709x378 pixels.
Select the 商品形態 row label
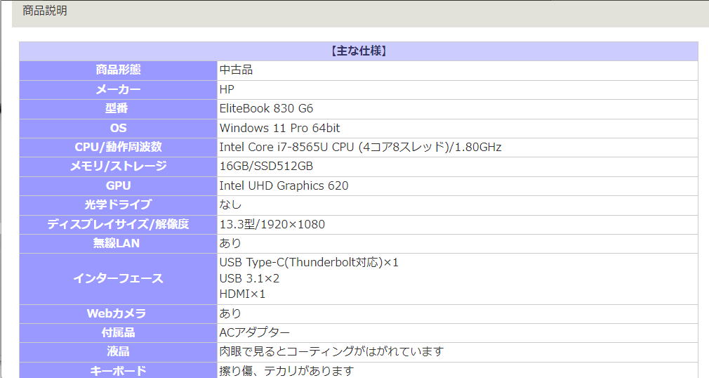pos(118,70)
